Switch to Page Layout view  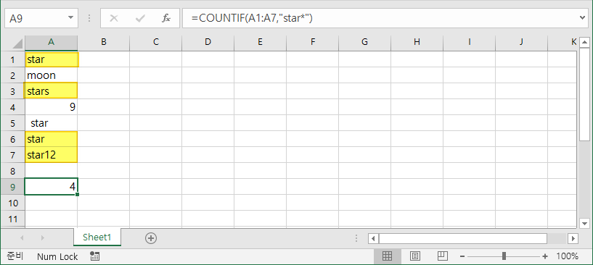coord(415,256)
